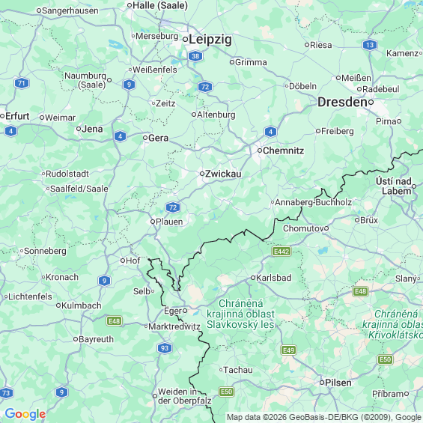Select the Chemnitz city marker
This screenshot has height=423, width=423.
(260, 150)
